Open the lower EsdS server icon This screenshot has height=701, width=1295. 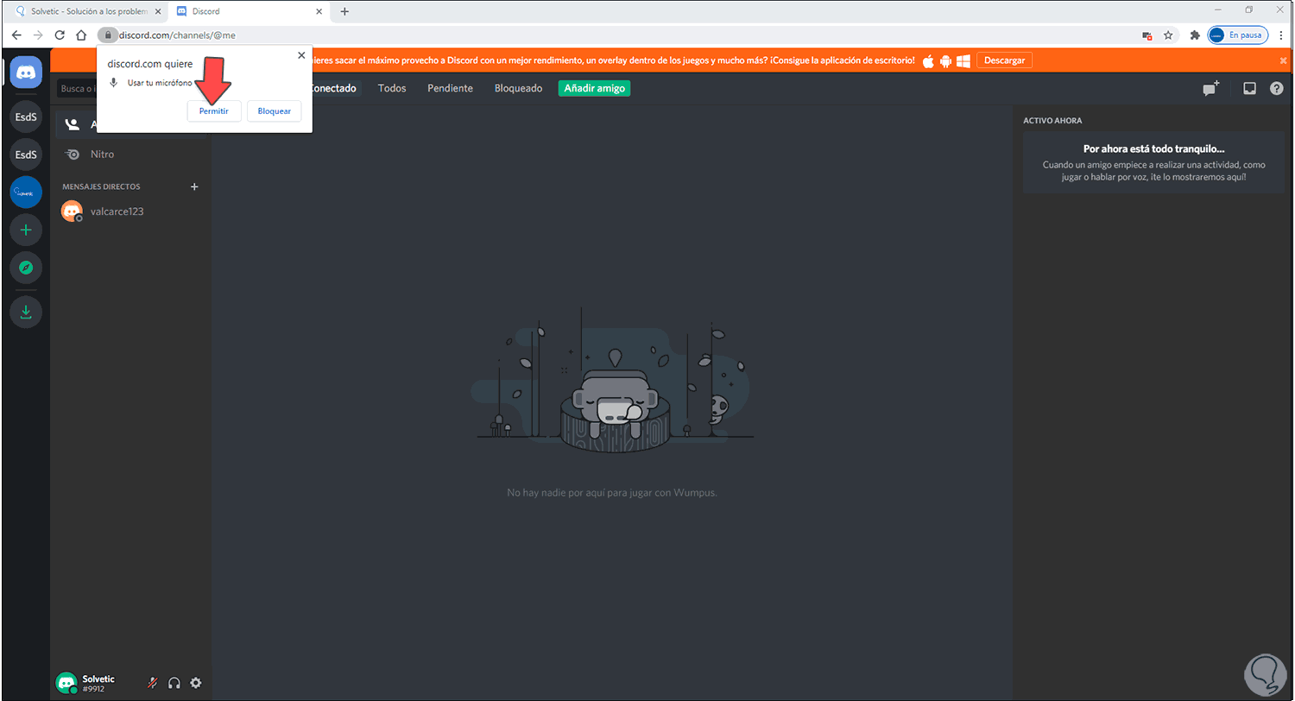(26, 154)
